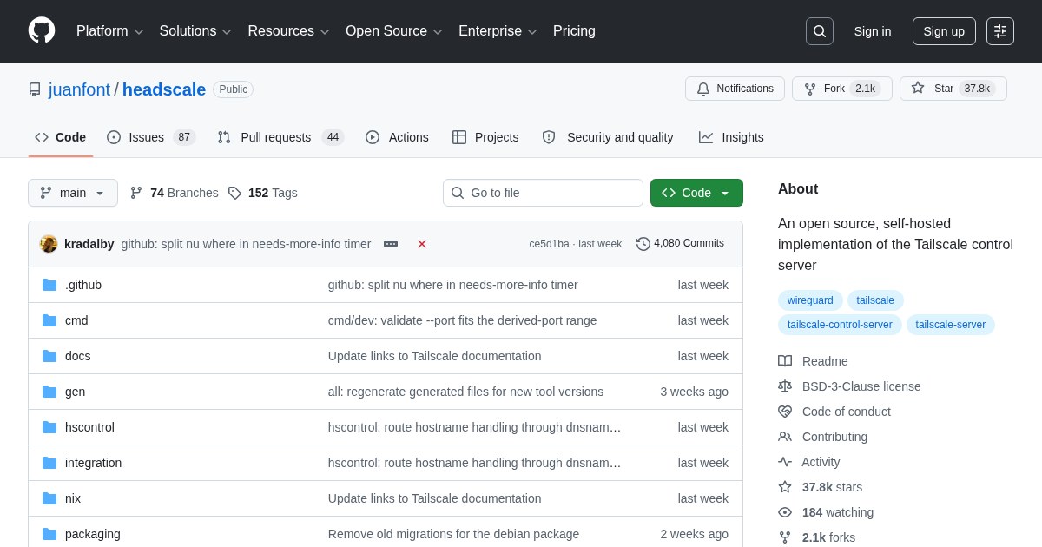View the 152 Tags list
The width and height of the screenshot is (1042, 547).
263,193
